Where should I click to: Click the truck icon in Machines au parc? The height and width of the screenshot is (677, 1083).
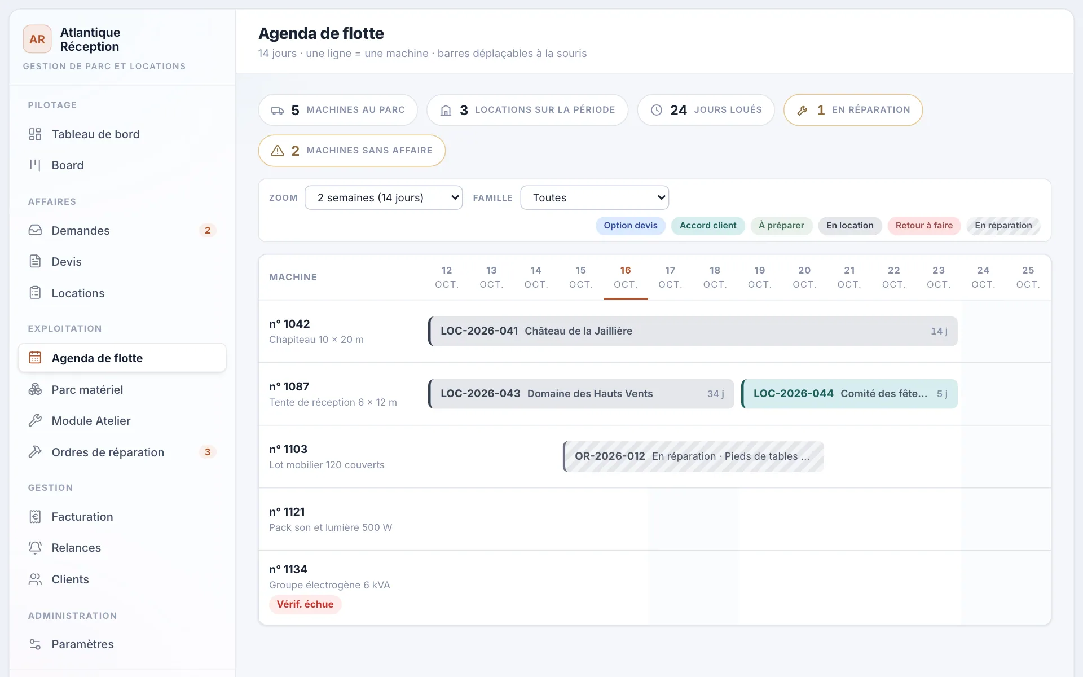[x=278, y=110]
